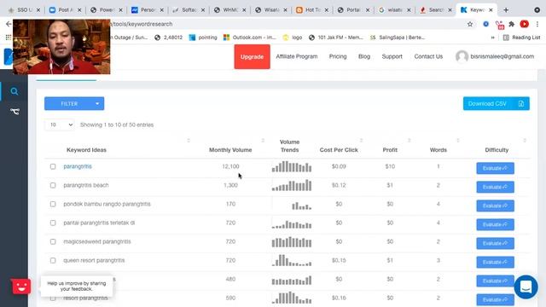546x307 pixels.
Task: Open the second sidebar tool icon
Action: point(15,112)
